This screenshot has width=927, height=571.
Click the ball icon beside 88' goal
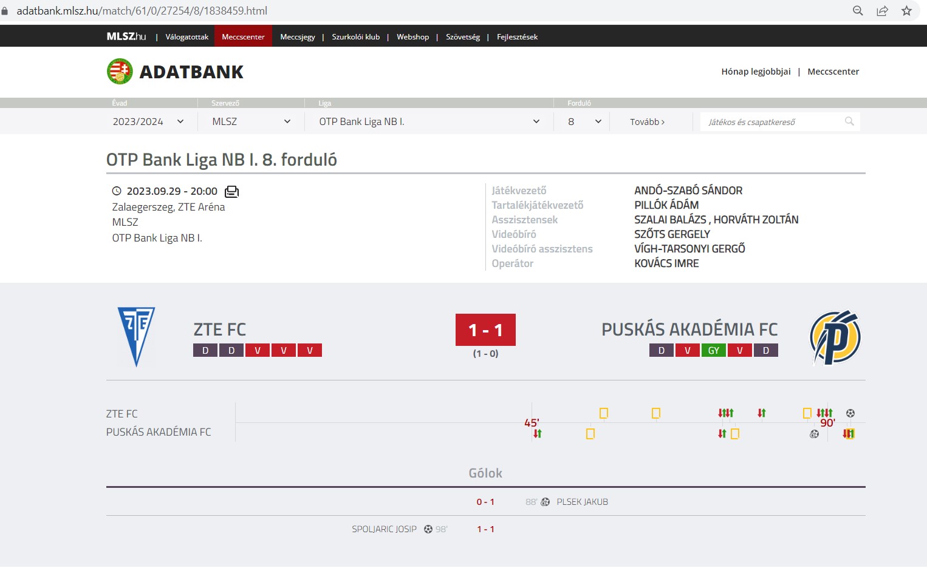(x=545, y=502)
